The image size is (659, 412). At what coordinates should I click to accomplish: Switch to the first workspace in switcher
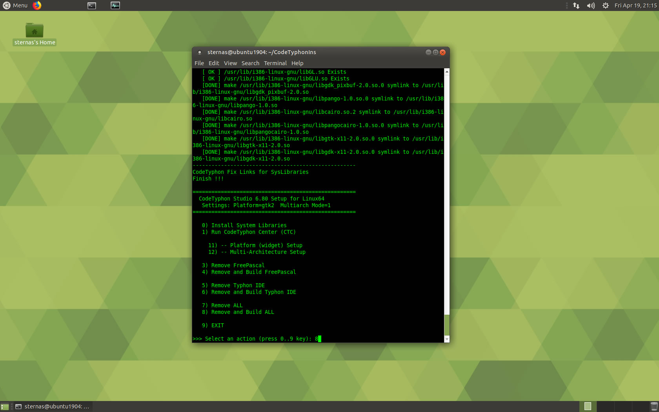pyautogui.click(x=588, y=407)
